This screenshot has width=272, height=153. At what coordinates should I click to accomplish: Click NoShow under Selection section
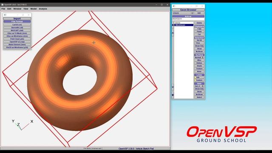click(x=199, y=51)
